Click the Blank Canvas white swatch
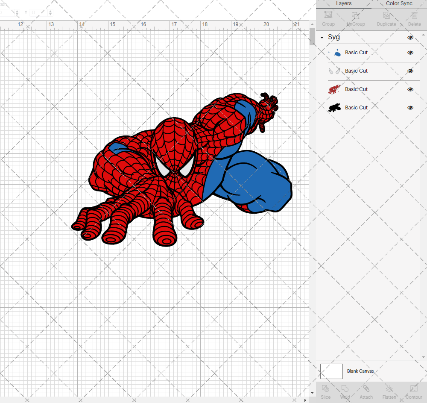This screenshot has width=427, height=403. [x=331, y=371]
